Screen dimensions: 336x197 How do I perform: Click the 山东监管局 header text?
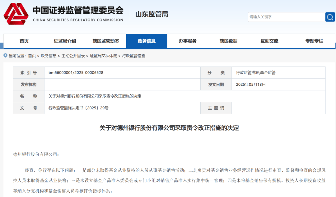[152, 14]
